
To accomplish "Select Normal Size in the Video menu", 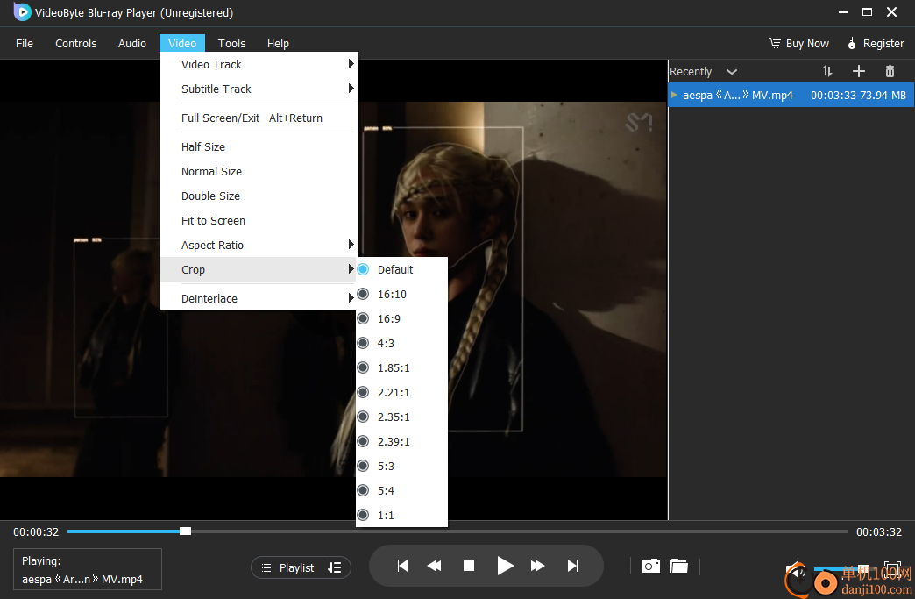I will point(259,172).
